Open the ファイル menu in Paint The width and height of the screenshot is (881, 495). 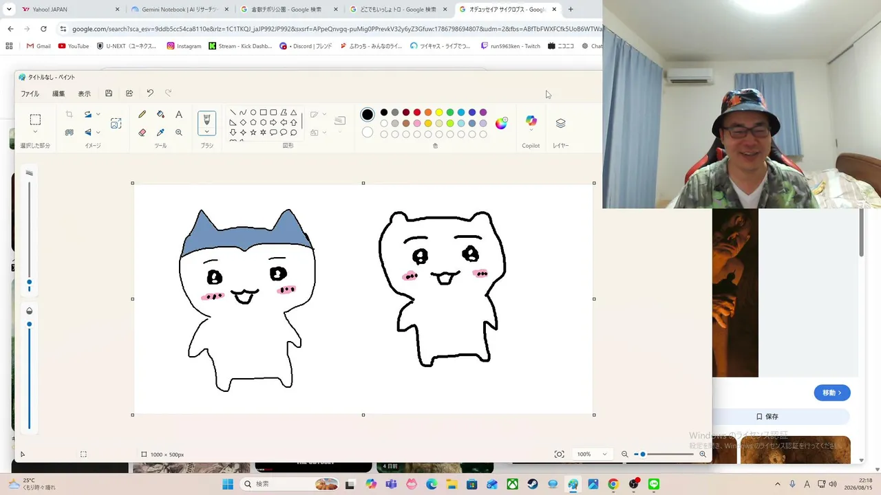pos(30,93)
